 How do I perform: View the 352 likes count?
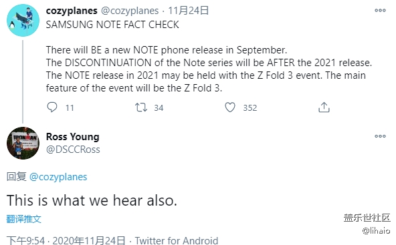pos(250,108)
